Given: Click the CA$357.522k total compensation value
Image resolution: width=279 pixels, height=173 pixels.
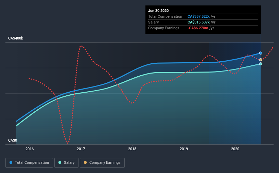Looking at the screenshot, I should pyautogui.click(x=198, y=16).
